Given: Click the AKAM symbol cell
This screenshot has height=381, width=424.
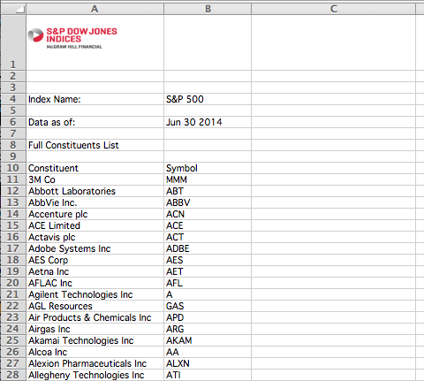Looking at the screenshot, I should coord(208,340).
